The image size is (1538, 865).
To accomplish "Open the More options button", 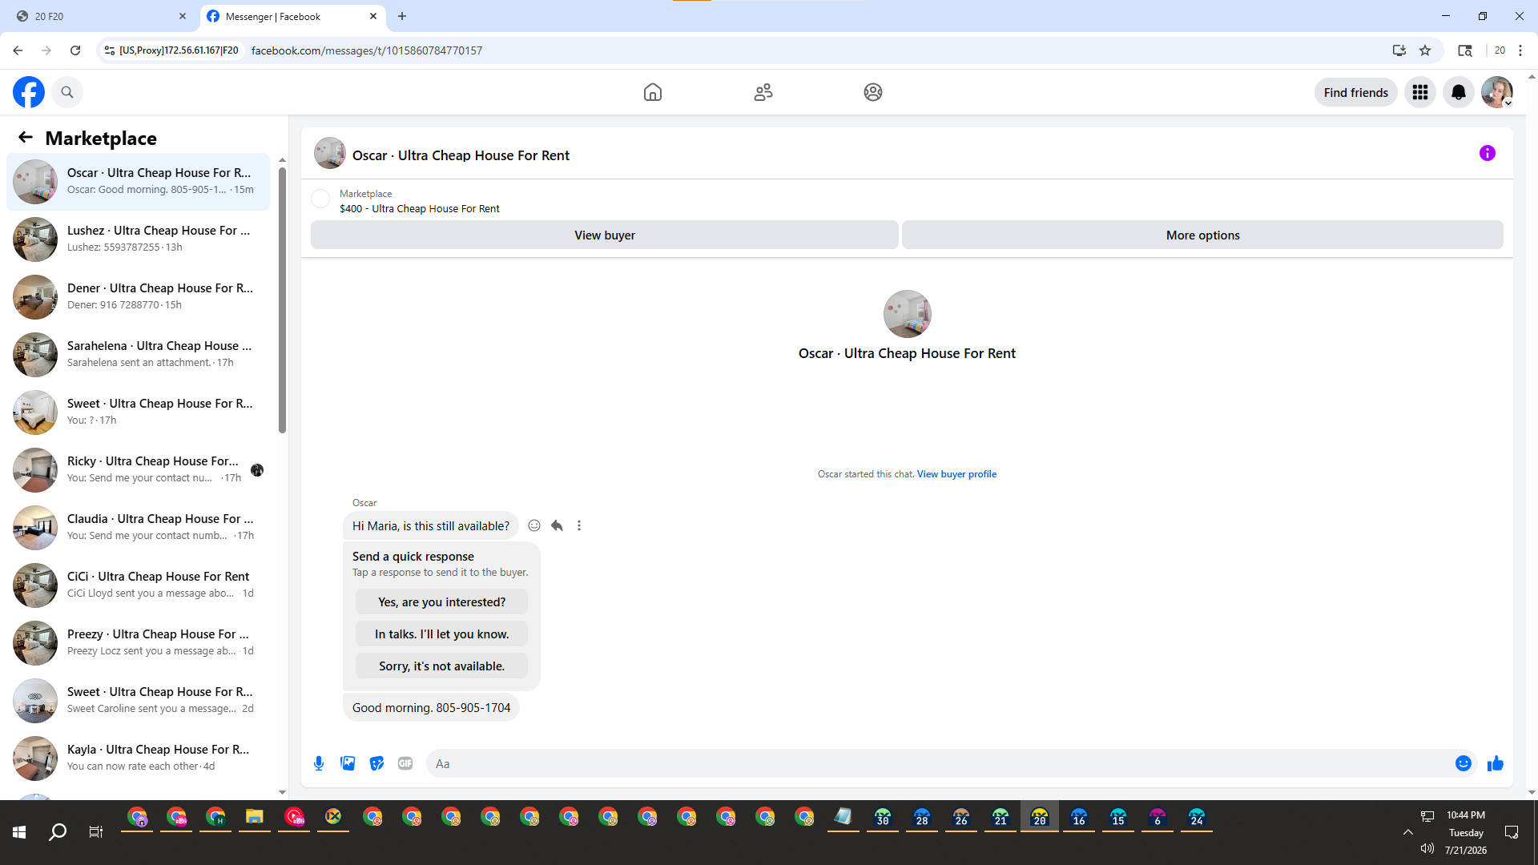I will tap(1202, 235).
